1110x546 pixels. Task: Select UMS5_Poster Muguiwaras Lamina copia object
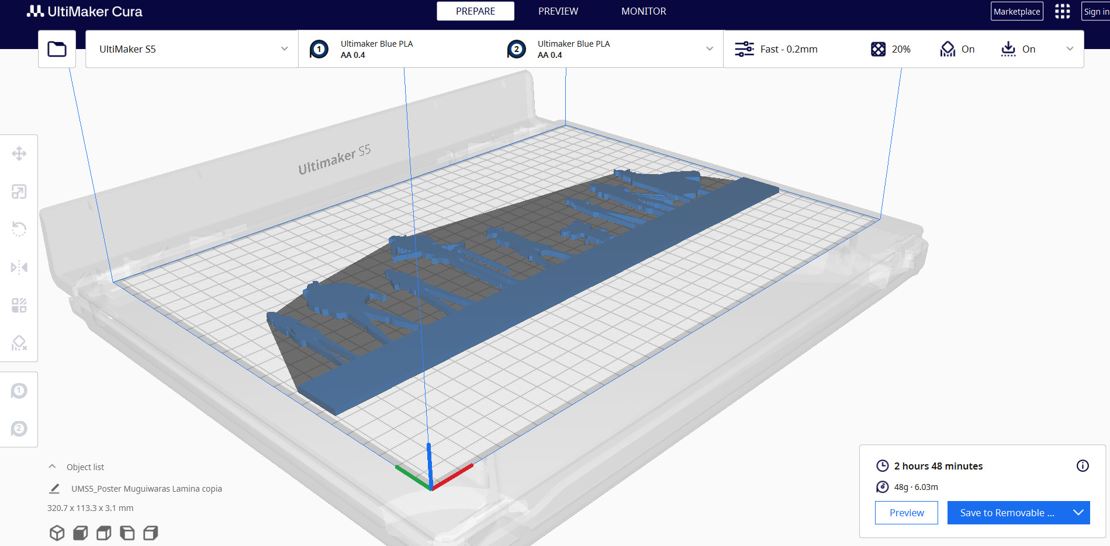pyautogui.click(x=147, y=489)
